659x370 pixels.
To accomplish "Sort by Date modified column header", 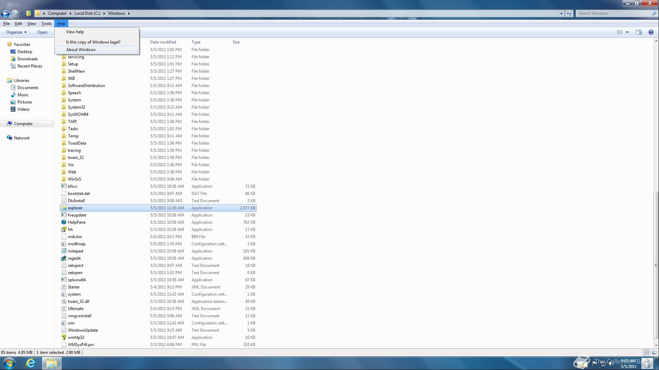I will coord(169,42).
